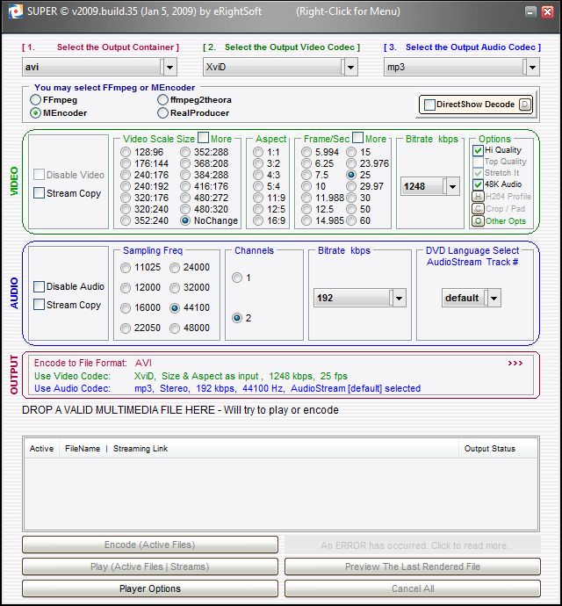The width and height of the screenshot is (562, 606).
Task: Set sampling frequency to 44100
Action: pyautogui.click(x=175, y=308)
